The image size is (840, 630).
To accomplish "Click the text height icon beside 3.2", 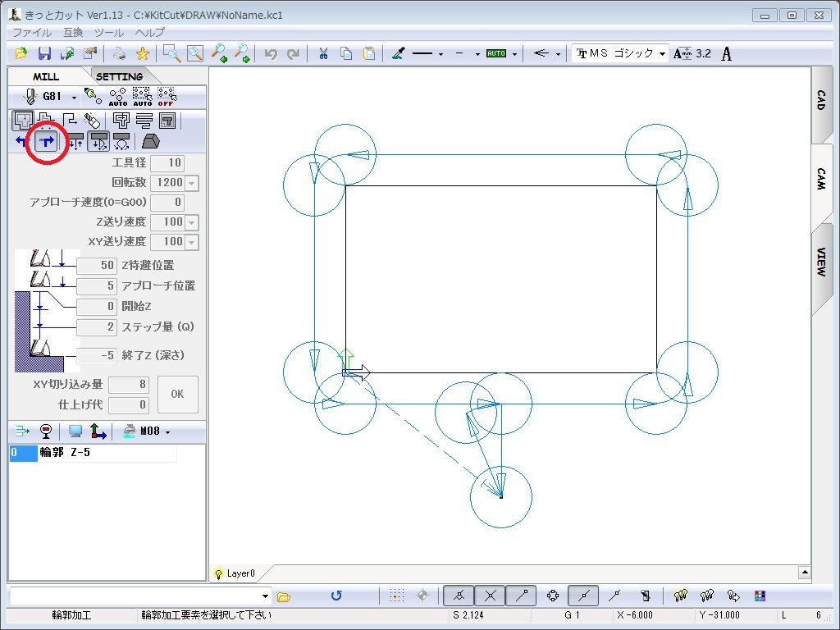I will point(682,53).
